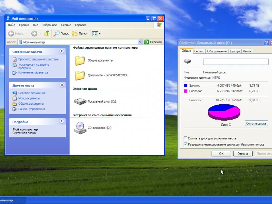272x204 pixels.
Task: Open the Правка menu
Action: tap(24, 25)
